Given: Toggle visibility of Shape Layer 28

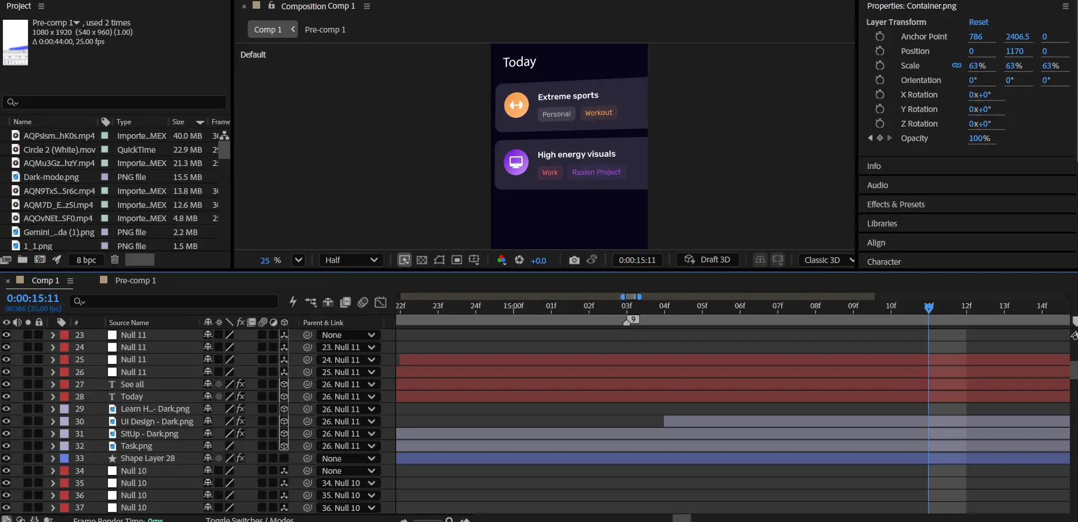Looking at the screenshot, I should point(6,458).
